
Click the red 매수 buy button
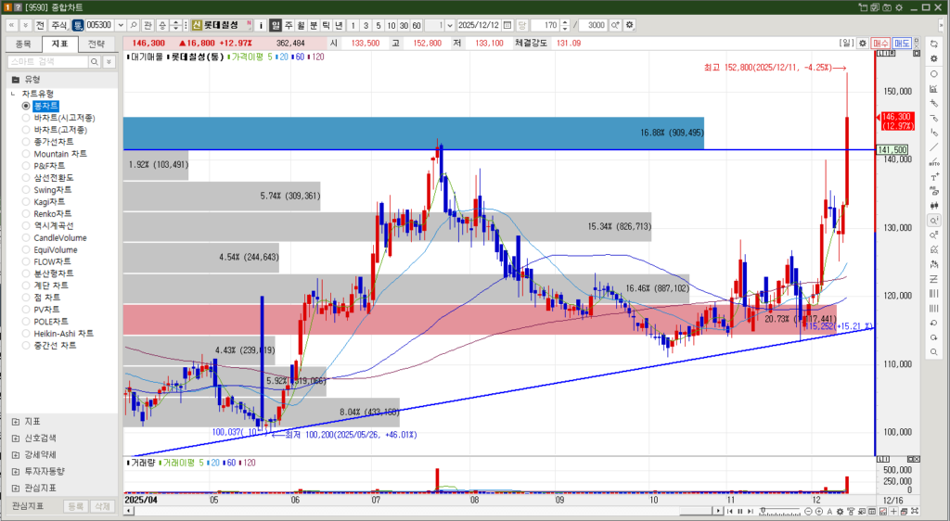881,43
